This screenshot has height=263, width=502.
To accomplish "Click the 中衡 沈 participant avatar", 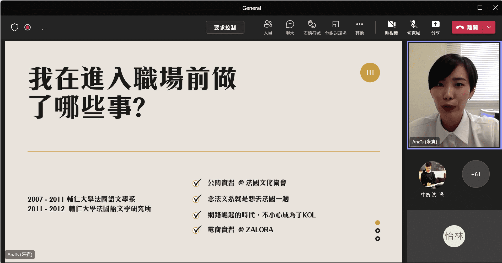I will coord(432,175).
